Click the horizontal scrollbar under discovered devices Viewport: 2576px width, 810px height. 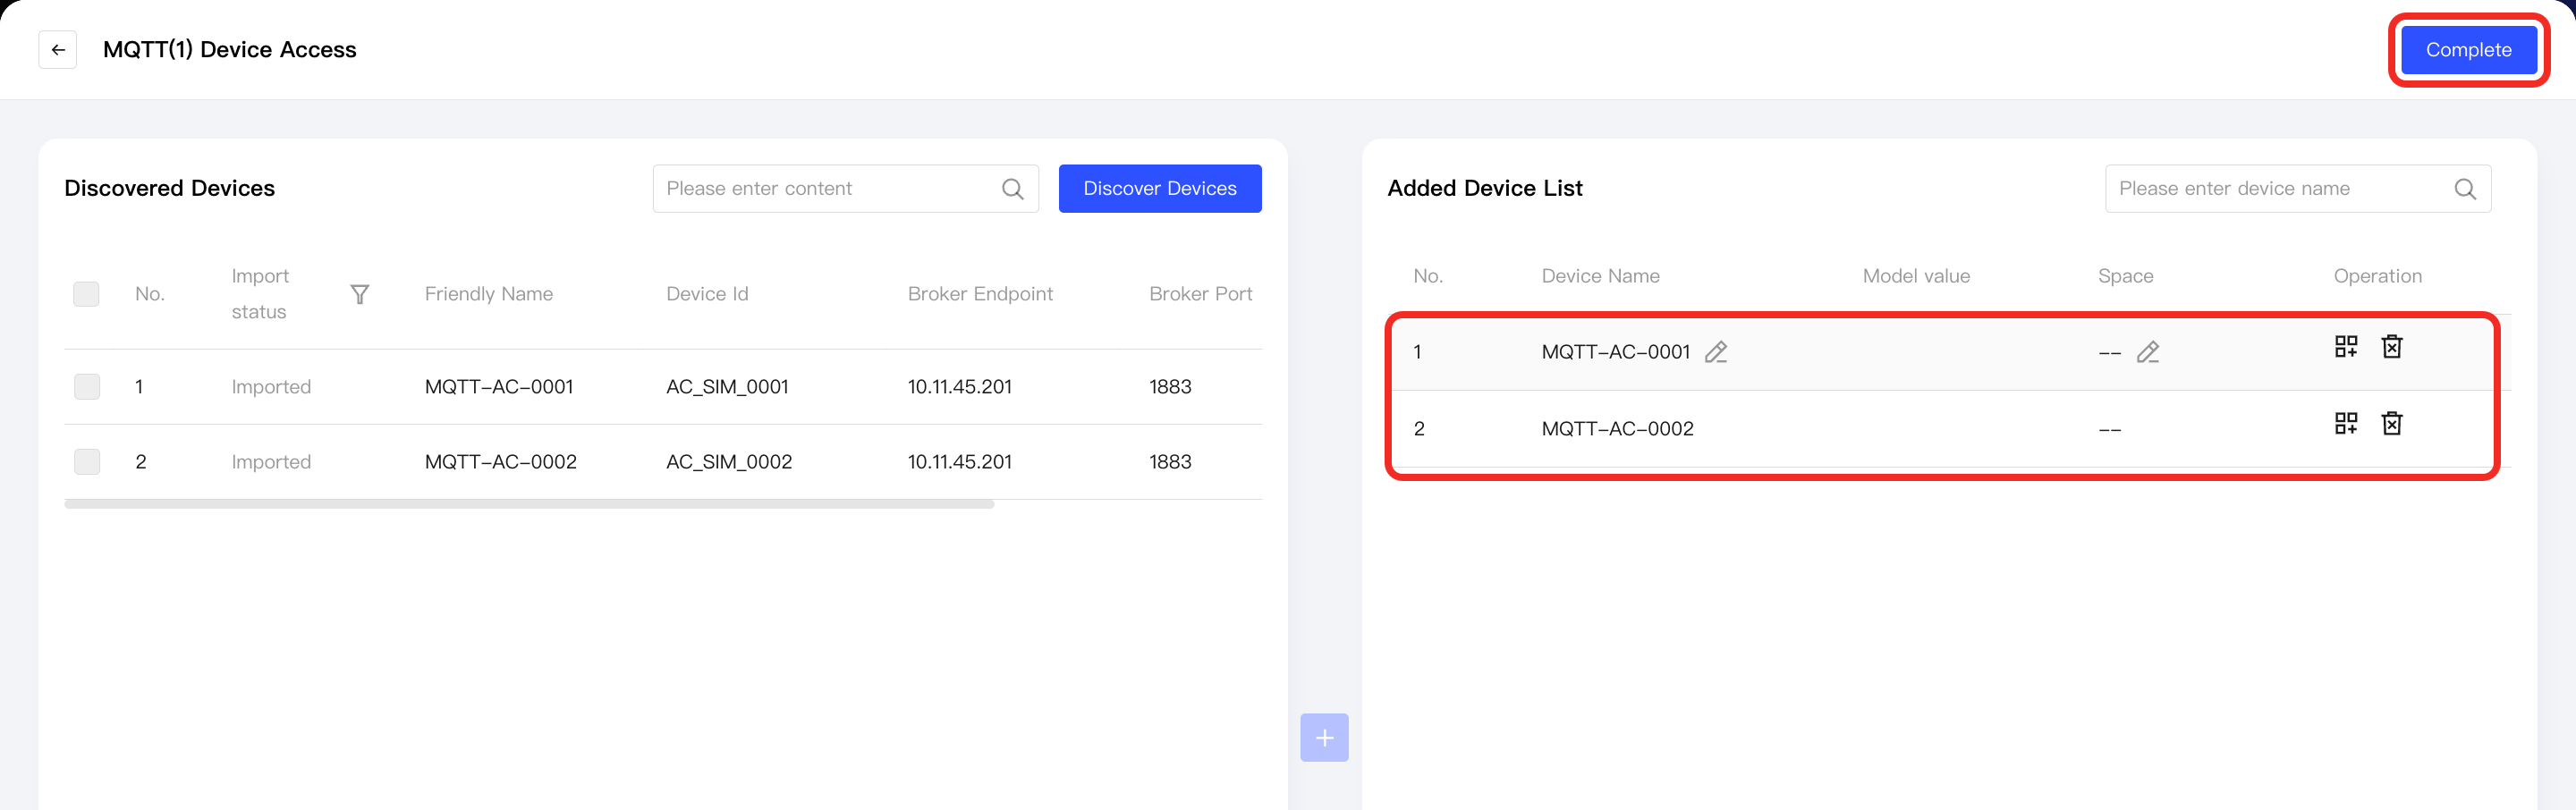529,504
